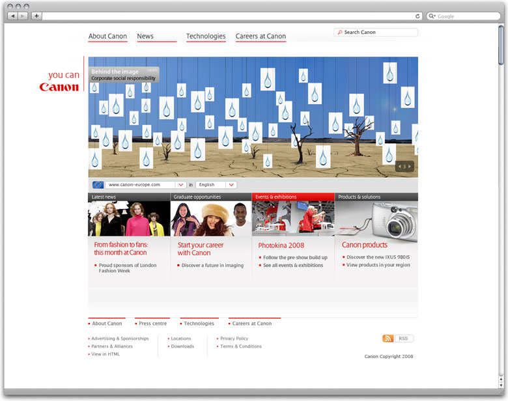Open 'Follow the pre-show build up' link
Image resolution: width=508 pixels, height=401 pixels.
(295, 258)
